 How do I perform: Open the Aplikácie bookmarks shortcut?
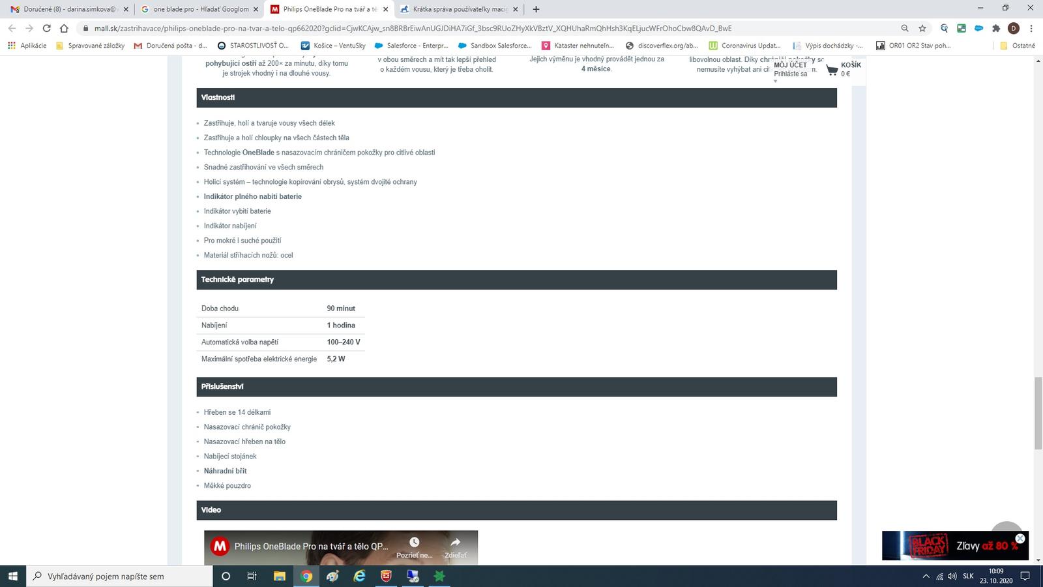coord(27,46)
